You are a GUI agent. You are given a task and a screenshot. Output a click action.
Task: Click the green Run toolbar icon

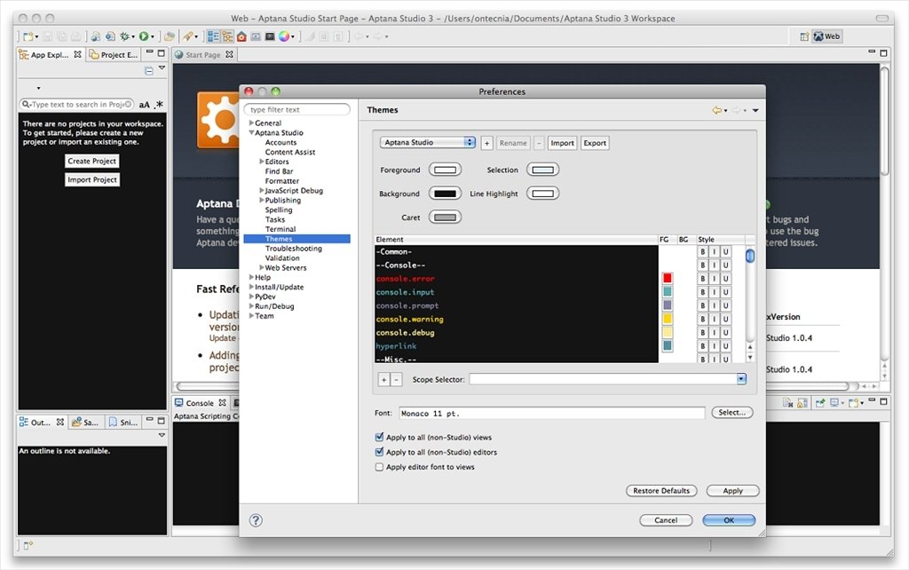143,36
